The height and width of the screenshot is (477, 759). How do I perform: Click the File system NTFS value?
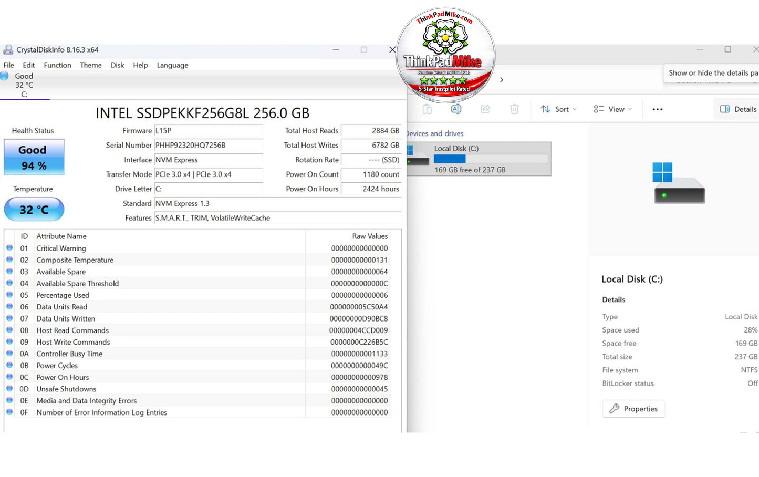coord(750,370)
